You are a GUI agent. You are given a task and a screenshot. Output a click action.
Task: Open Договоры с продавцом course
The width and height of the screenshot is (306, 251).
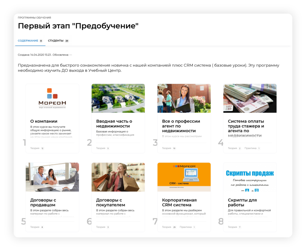pos(43,202)
